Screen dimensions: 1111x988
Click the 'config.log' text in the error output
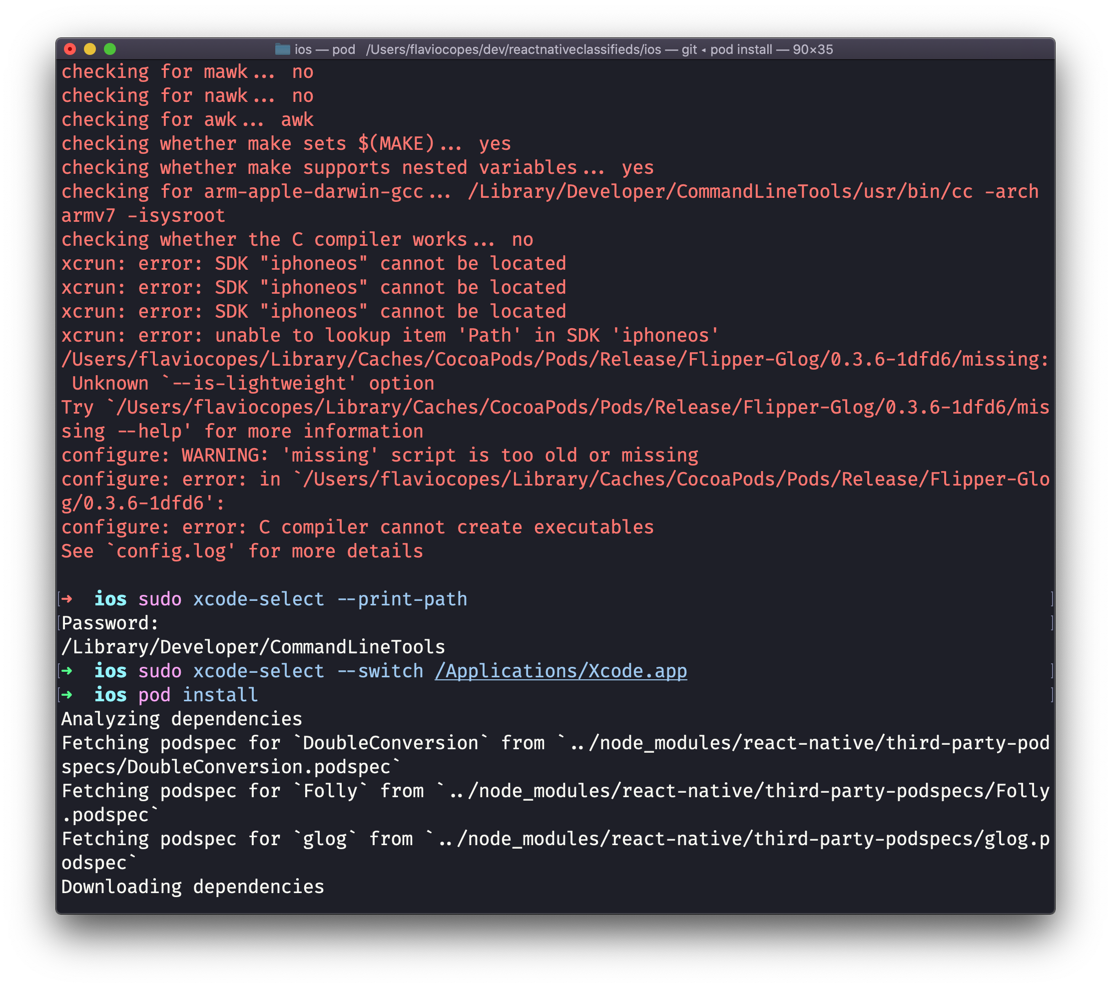click(x=171, y=551)
